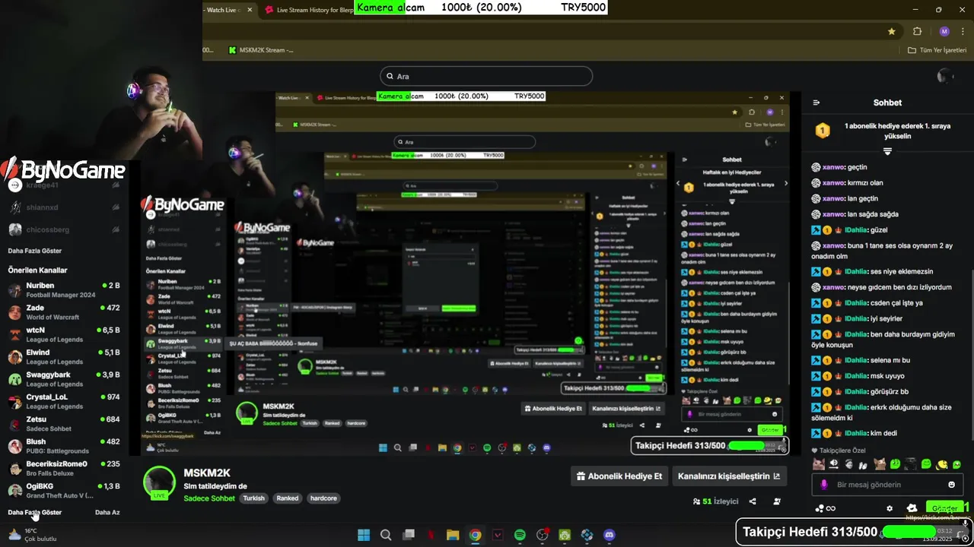Open Sadece Sohbet category link
This screenshot has height=547, width=974.
tap(209, 498)
